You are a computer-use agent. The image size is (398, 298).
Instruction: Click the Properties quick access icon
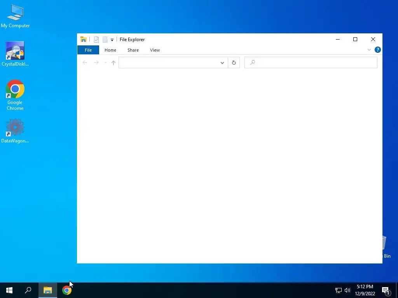tap(96, 40)
